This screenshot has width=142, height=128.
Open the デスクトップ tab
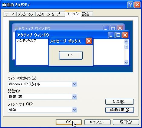click(26, 14)
